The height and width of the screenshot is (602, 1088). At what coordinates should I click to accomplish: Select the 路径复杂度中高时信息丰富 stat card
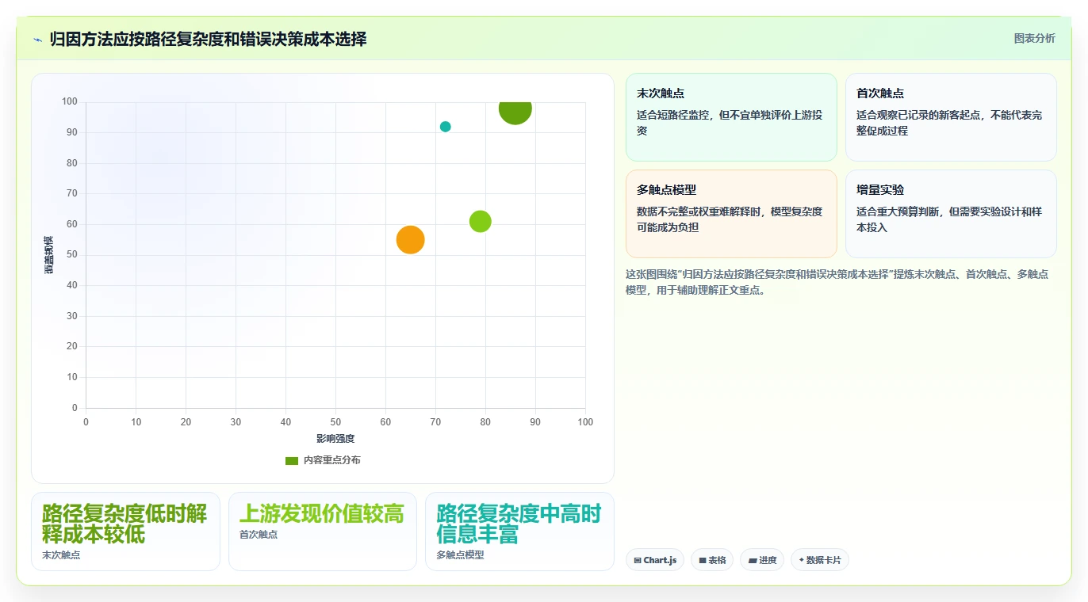coord(519,532)
